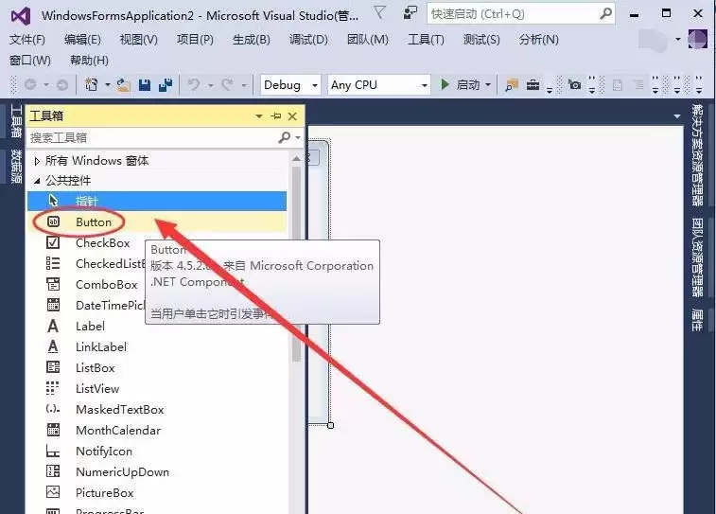Open the 文件(F) menu
716x514 pixels.
click(x=27, y=40)
